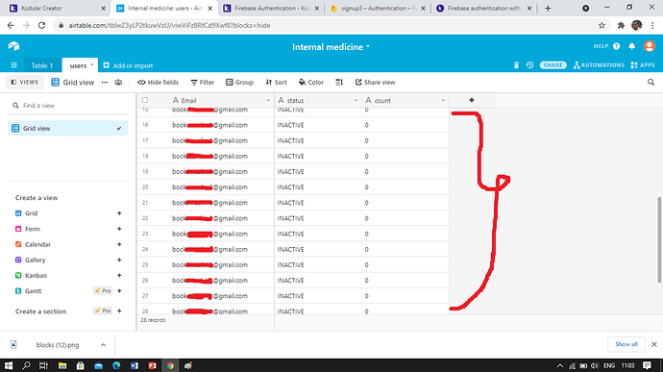Open base revision history icon
Image resolution: width=663 pixels, height=372 pixels.
pyautogui.click(x=529, y=65)
